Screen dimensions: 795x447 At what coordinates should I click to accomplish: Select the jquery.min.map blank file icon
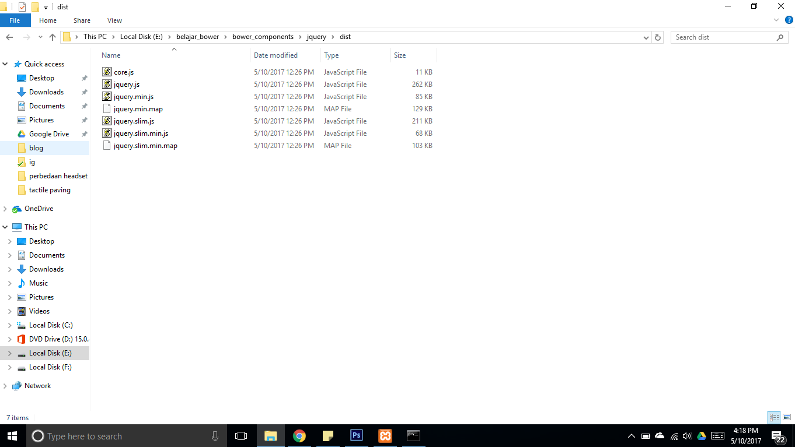pos(106,109)
